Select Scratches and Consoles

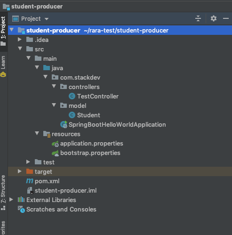tap(61, 209)
